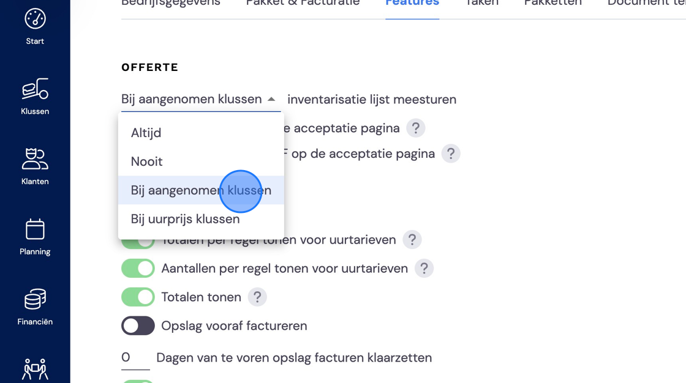Switch to the Taken tab
This screenshot has width=686, height=383.
481,4
